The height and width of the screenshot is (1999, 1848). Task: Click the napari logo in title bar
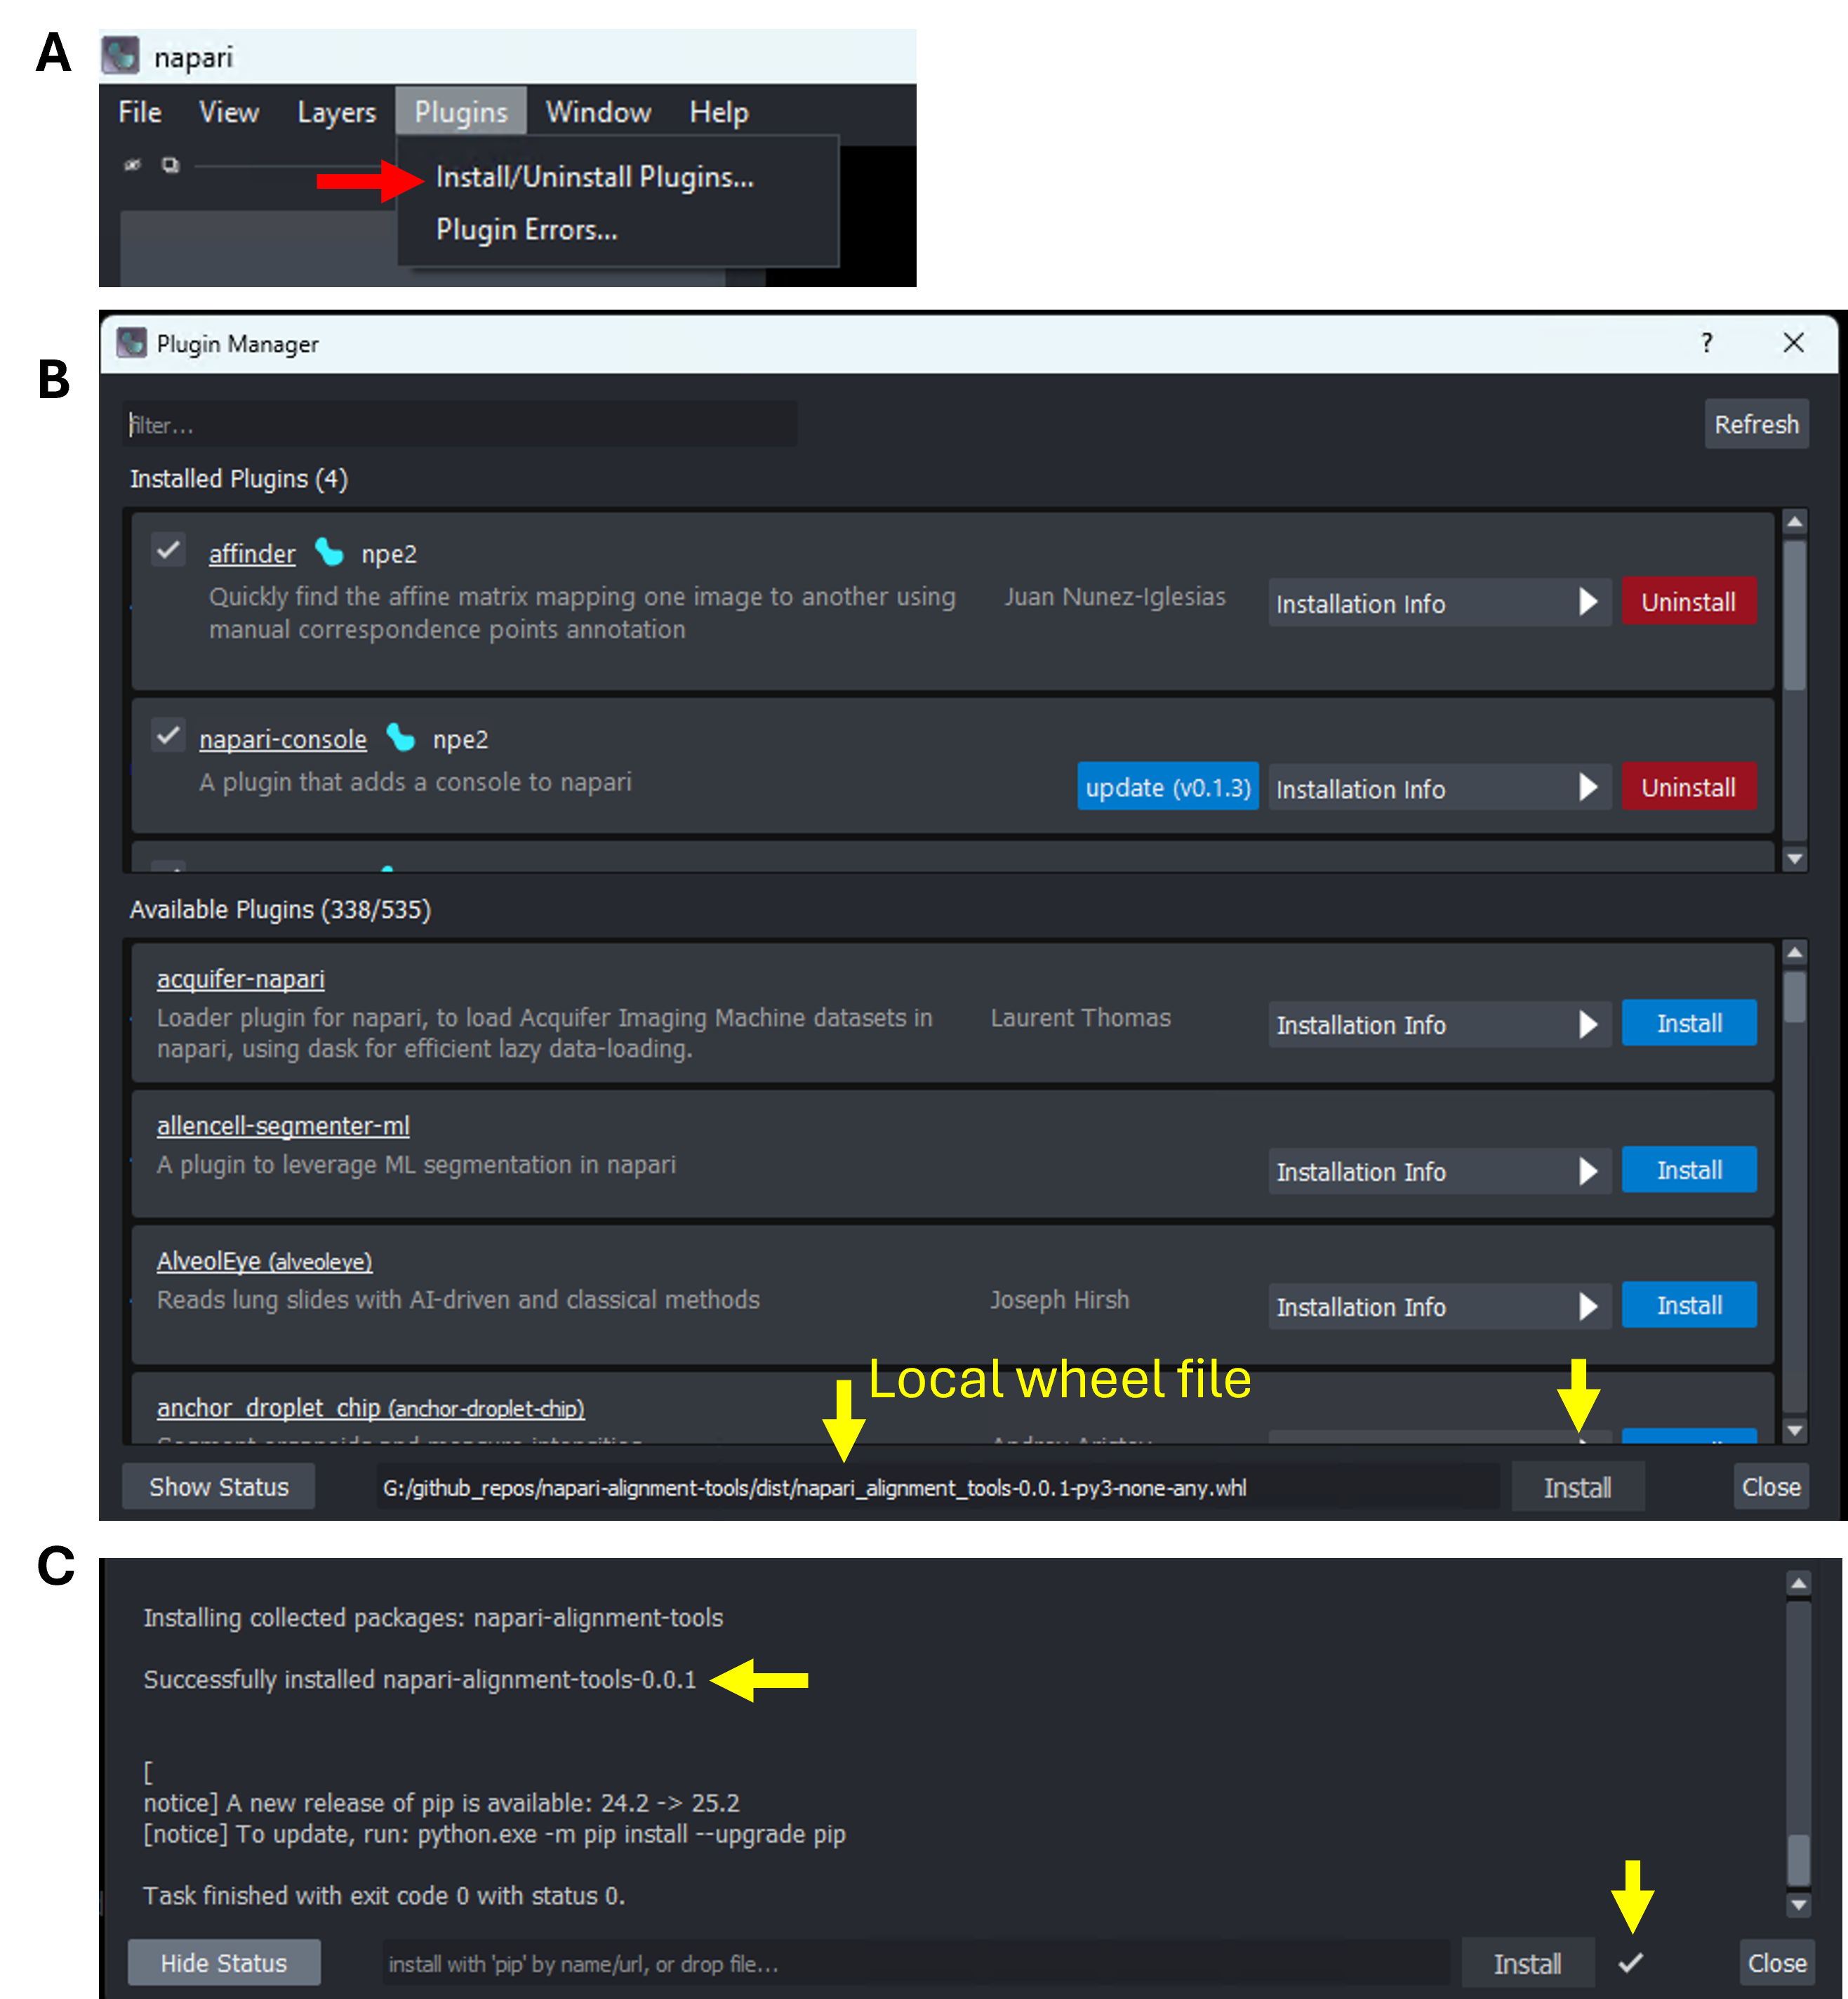[x=120, y=56]
